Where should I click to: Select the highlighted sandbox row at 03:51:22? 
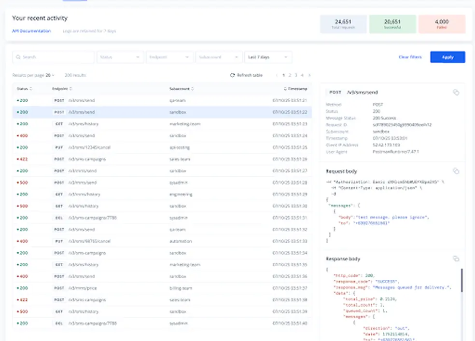162,112
